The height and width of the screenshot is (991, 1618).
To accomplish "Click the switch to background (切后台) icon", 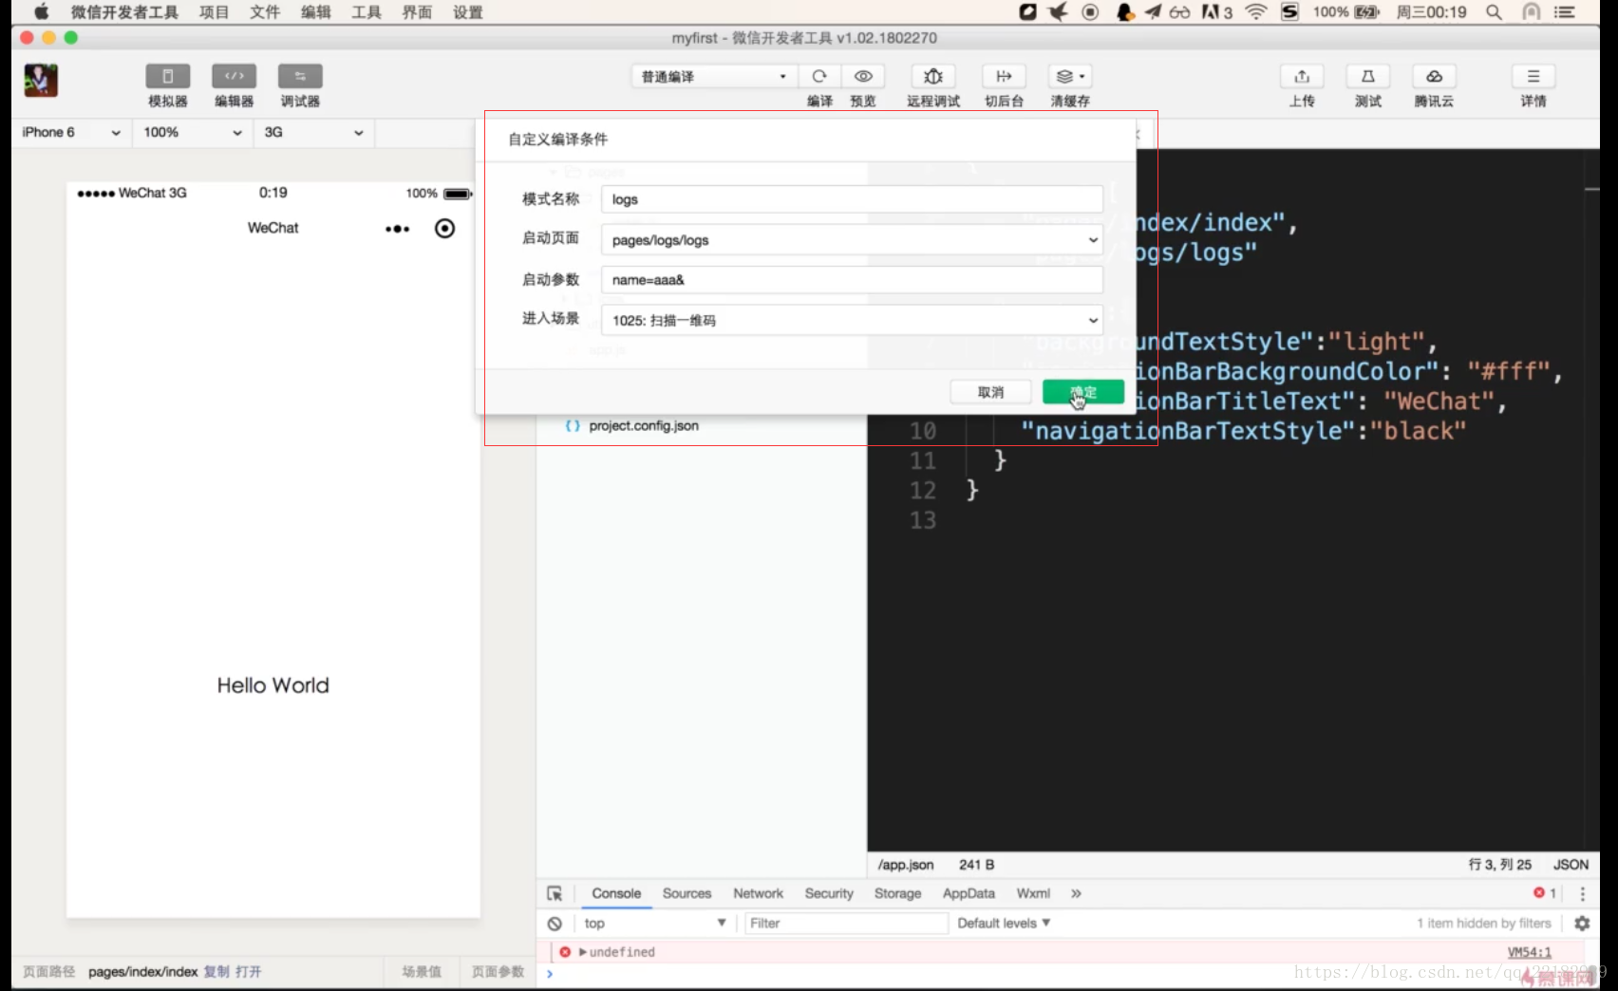I will coord(1004,76).
